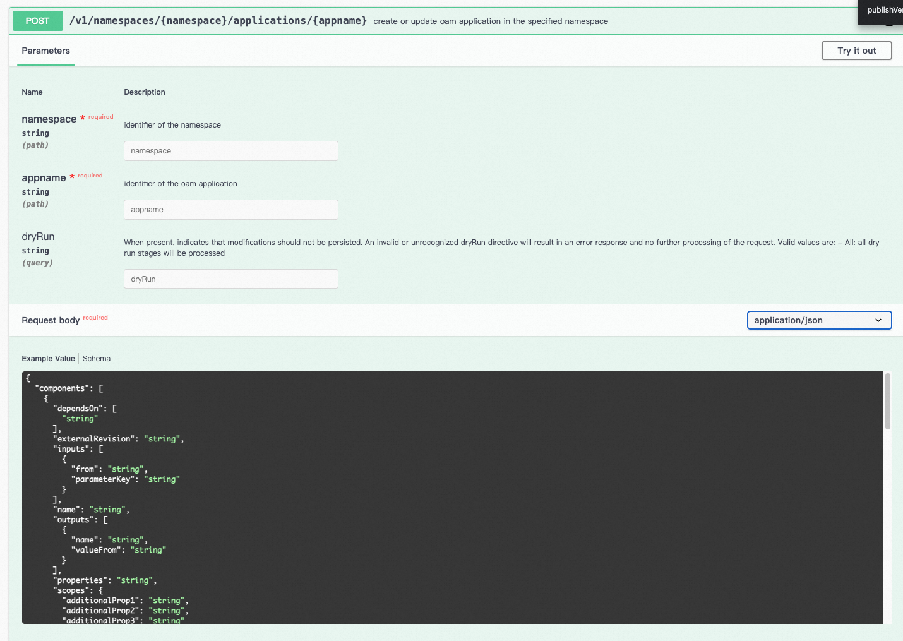This screenshot has height=641, width=903.
Task: Focus the dryRun query input field
Action: point(230,279)
